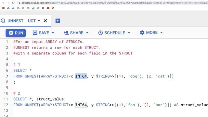The image size is (208, 117).
Task: Click the '# 2' comment on line 10
Action: pyautogui.click(x=17, y=93)
